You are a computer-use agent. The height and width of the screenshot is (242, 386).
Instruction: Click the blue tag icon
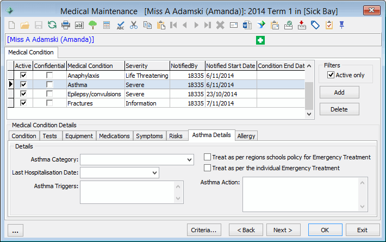pos(315,25)
